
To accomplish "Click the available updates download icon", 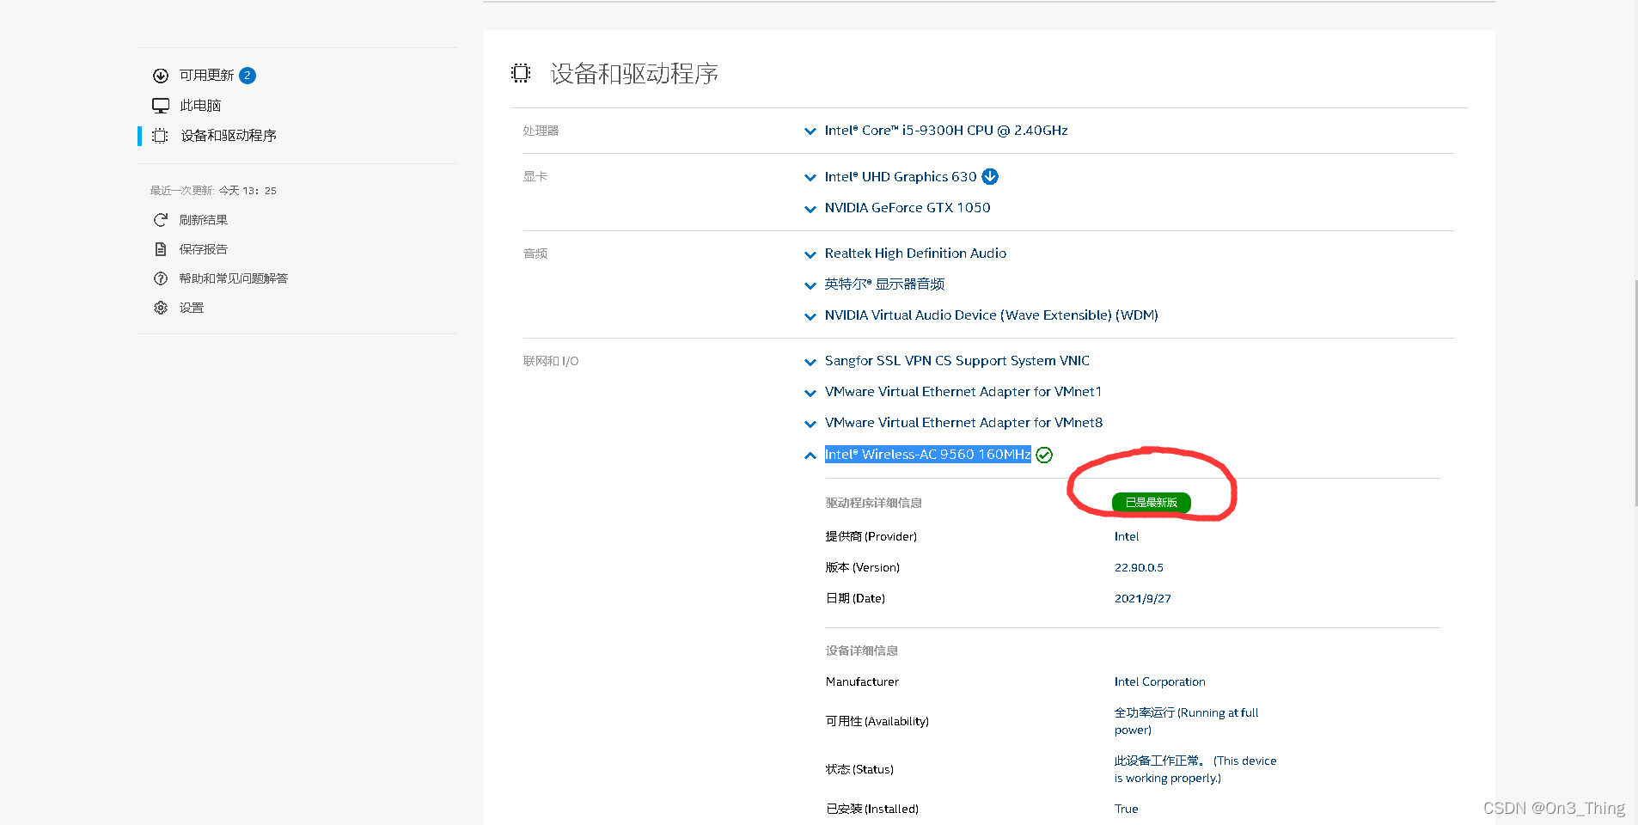I will click(161, 76).
